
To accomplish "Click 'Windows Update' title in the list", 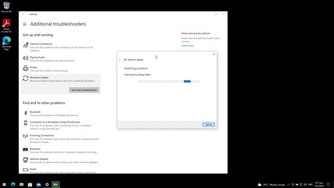I will coord(39,78).
